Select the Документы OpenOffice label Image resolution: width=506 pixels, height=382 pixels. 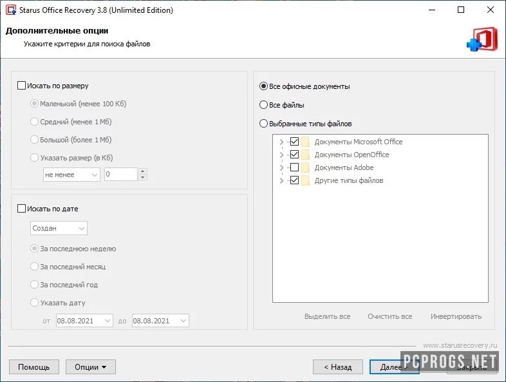pyautogui.click(x=351, y=155)
